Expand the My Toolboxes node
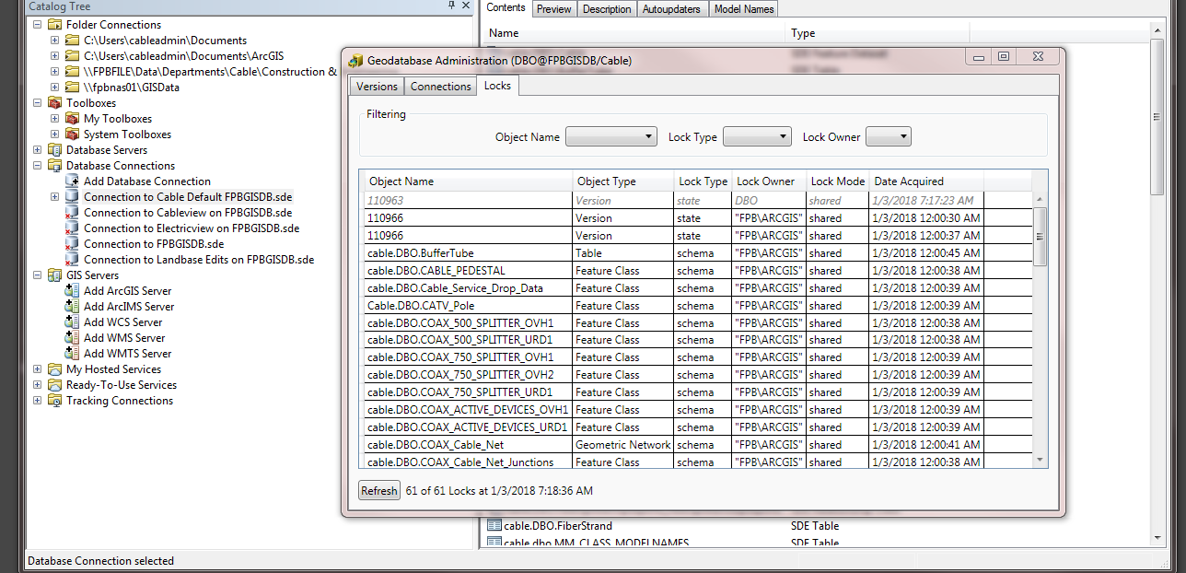This screenshot has height=573, width=1186. [54, 118]
